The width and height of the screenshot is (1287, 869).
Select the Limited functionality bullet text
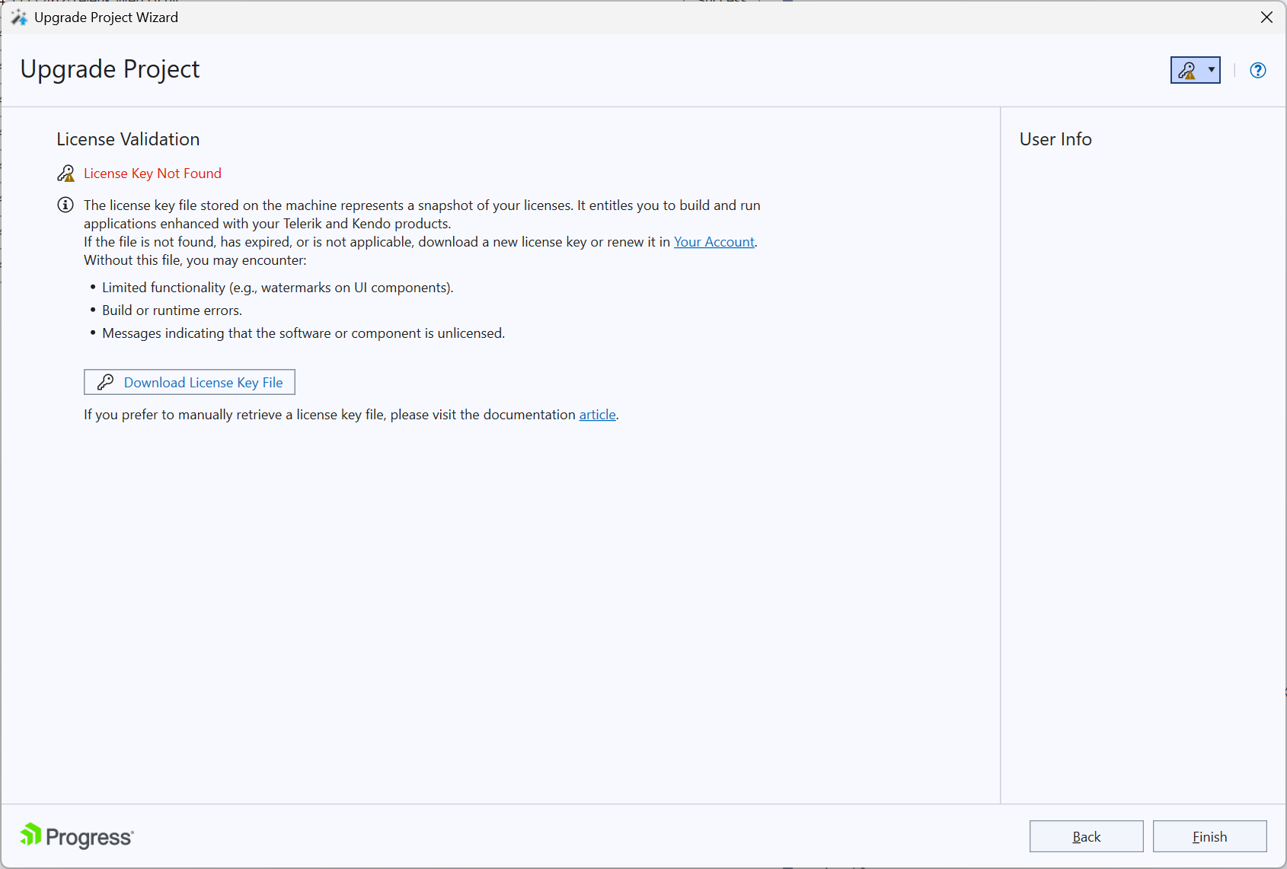(277, 287)
